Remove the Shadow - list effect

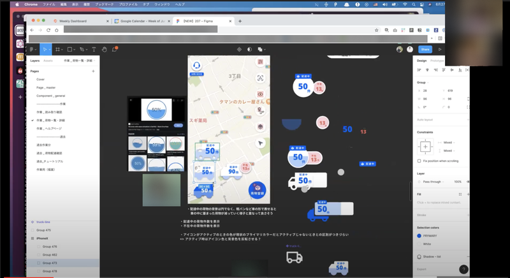pyautogui.click(x=468, y=256)
